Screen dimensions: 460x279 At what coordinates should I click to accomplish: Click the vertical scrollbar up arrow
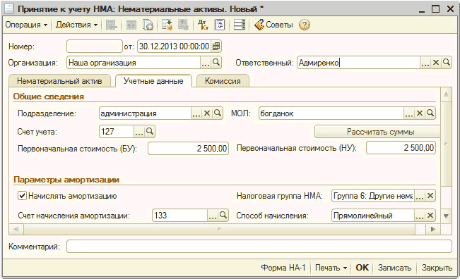click(446, 94)
